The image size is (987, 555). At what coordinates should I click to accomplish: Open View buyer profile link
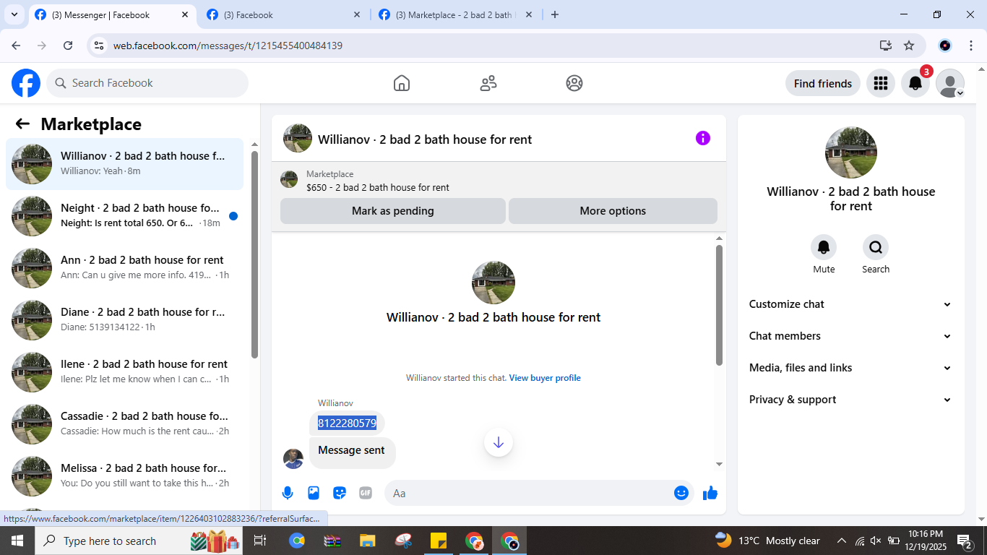(545, 378)
